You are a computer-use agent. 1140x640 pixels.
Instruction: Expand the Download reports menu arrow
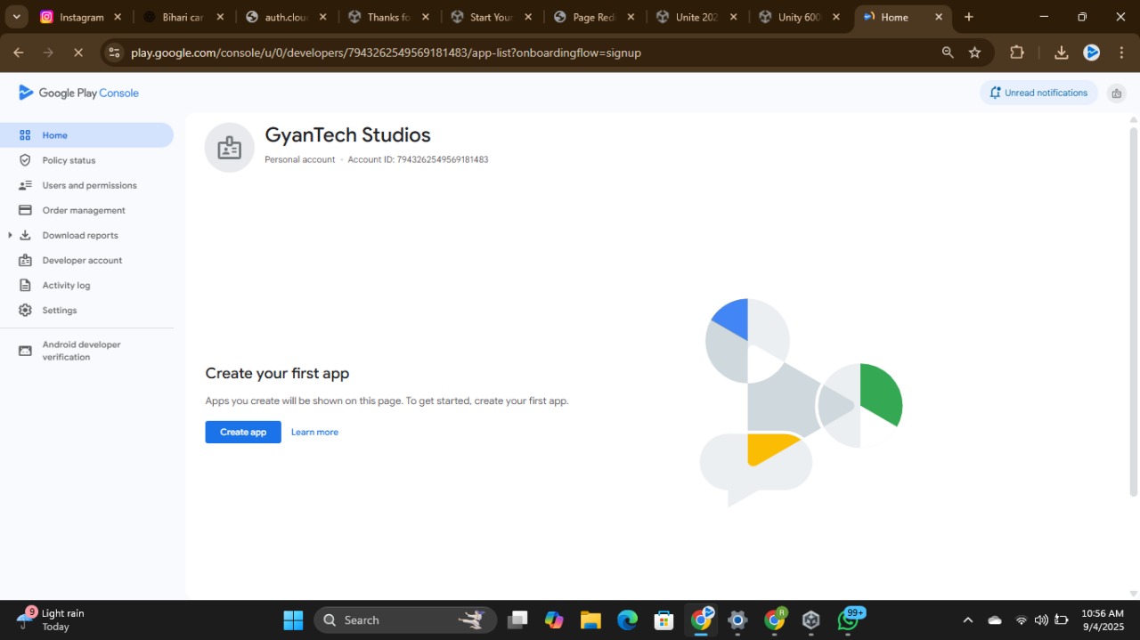[x=10, y=235]
